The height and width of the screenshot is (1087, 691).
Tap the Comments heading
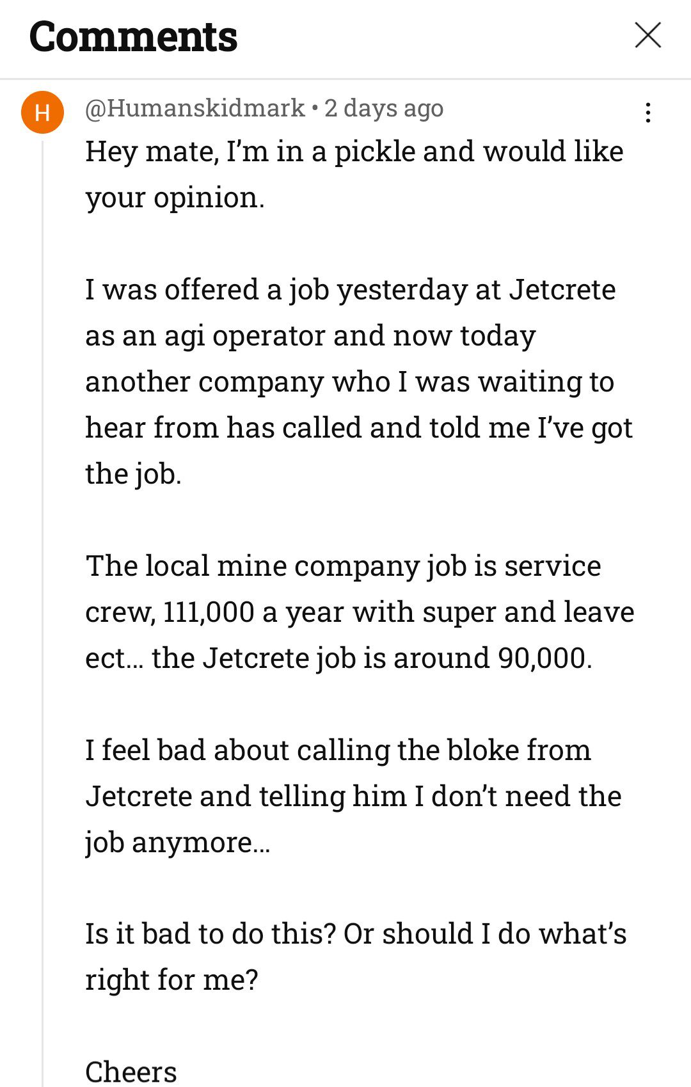tap(133, 36)
